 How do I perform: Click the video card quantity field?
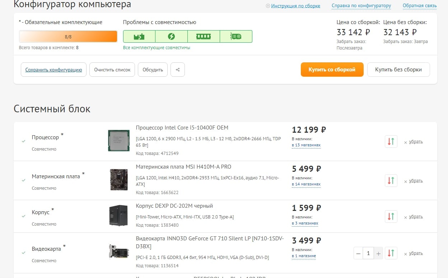(x=368, y=253)
